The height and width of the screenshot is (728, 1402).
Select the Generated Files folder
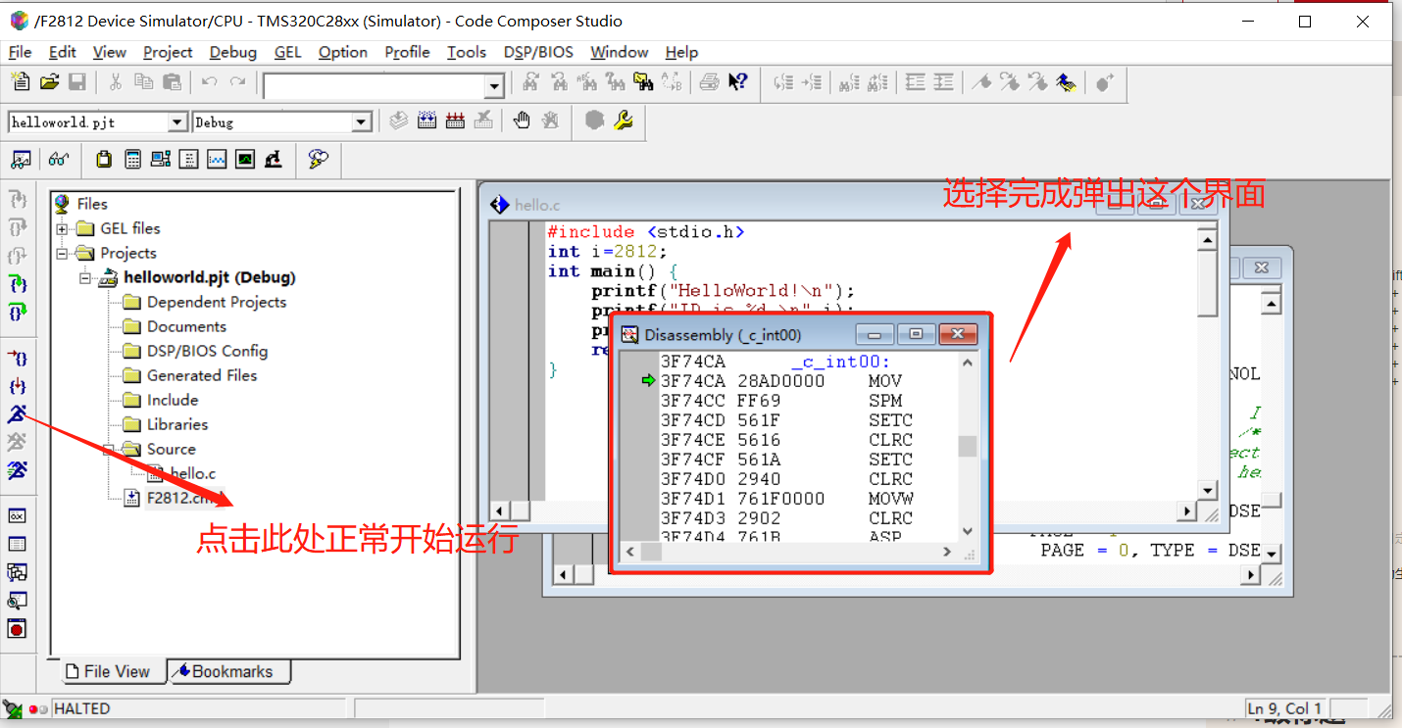click(202, 375)
